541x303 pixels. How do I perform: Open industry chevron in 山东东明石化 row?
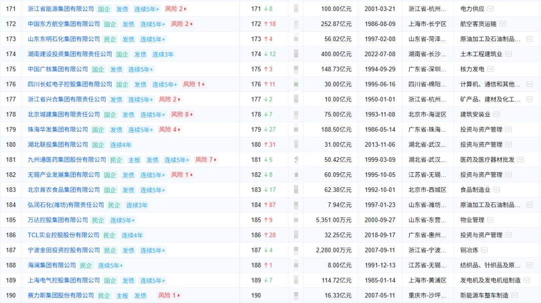pyautogui.click(x=529, y=39)
